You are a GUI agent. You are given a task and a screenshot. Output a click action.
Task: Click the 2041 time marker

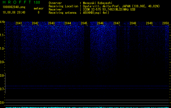coord(19,23)
